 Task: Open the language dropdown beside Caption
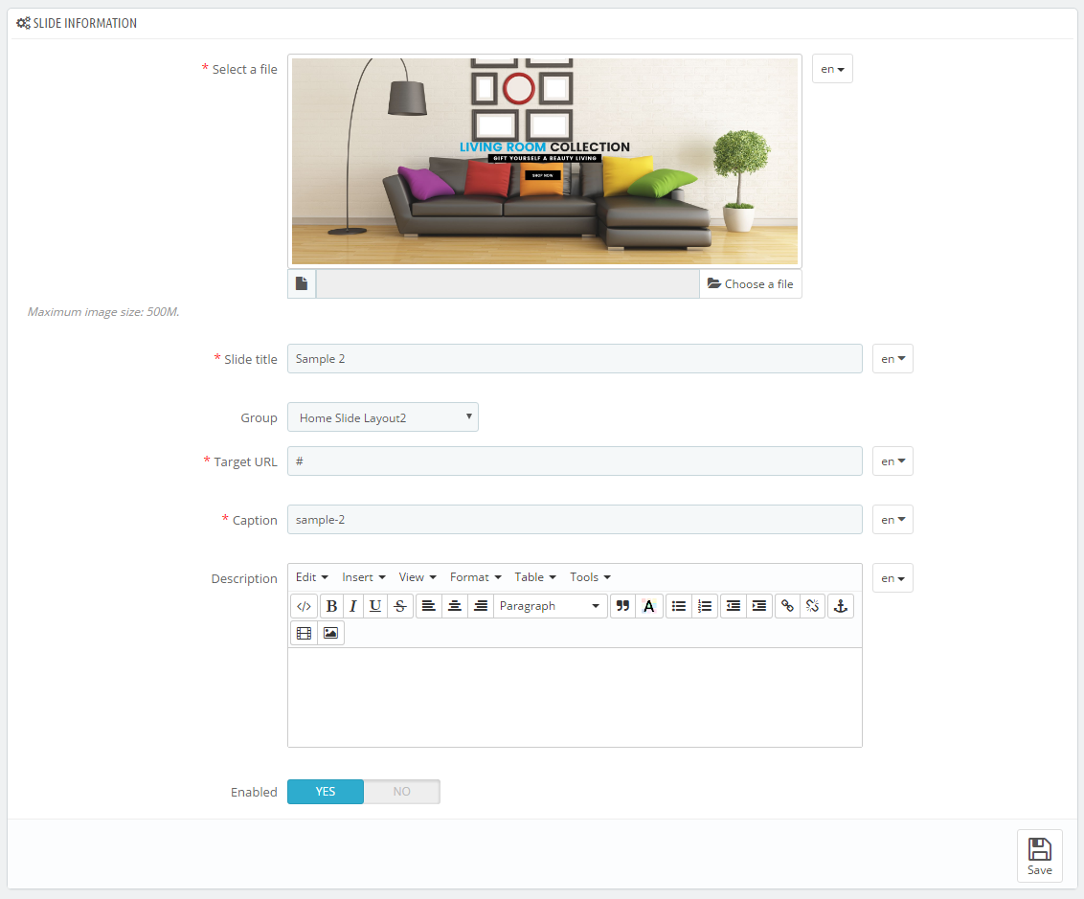(x=892, y=520)
